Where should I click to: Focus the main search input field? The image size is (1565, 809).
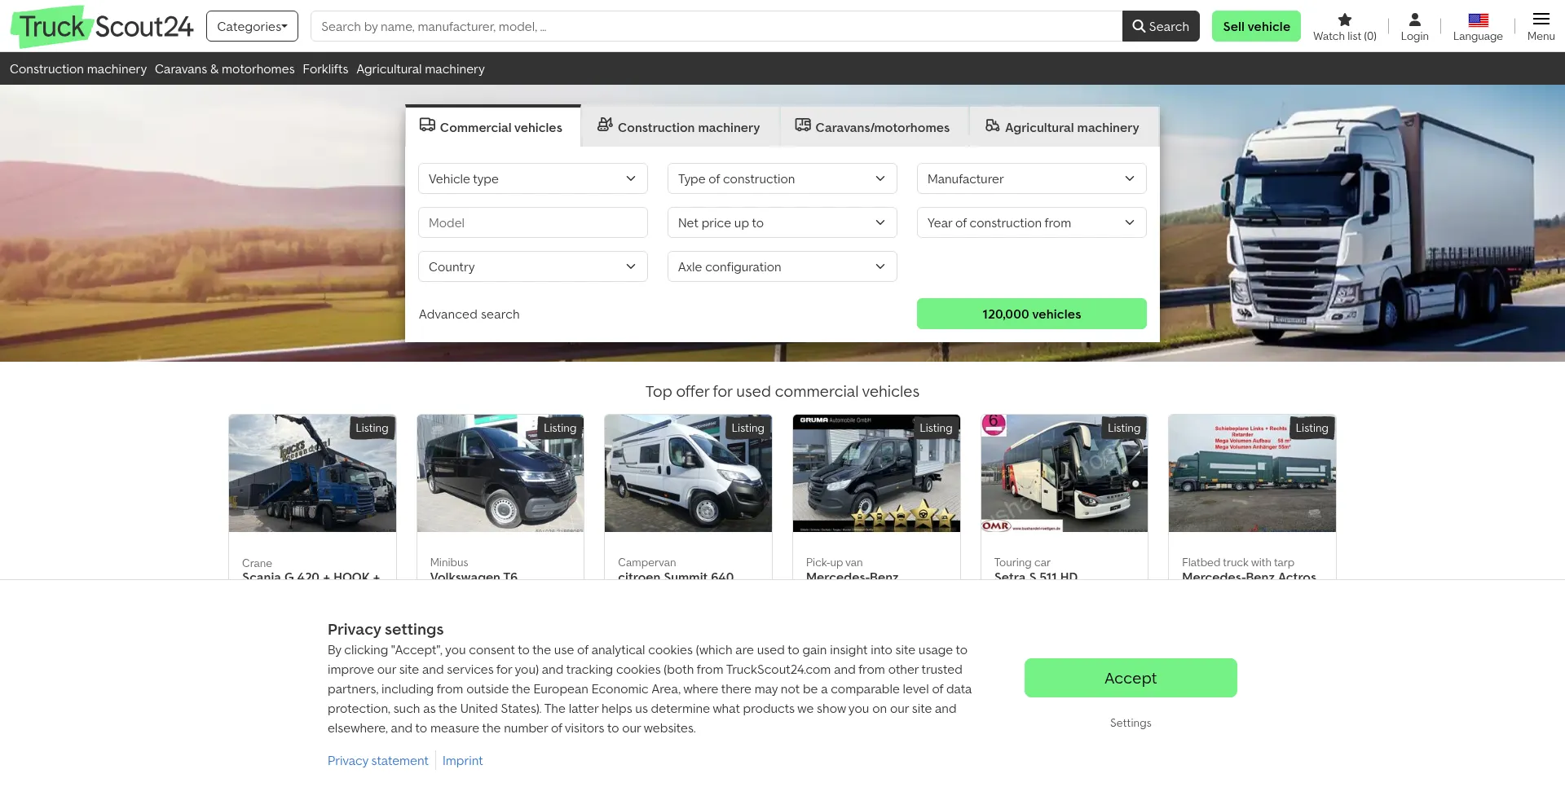coord(716,26)
